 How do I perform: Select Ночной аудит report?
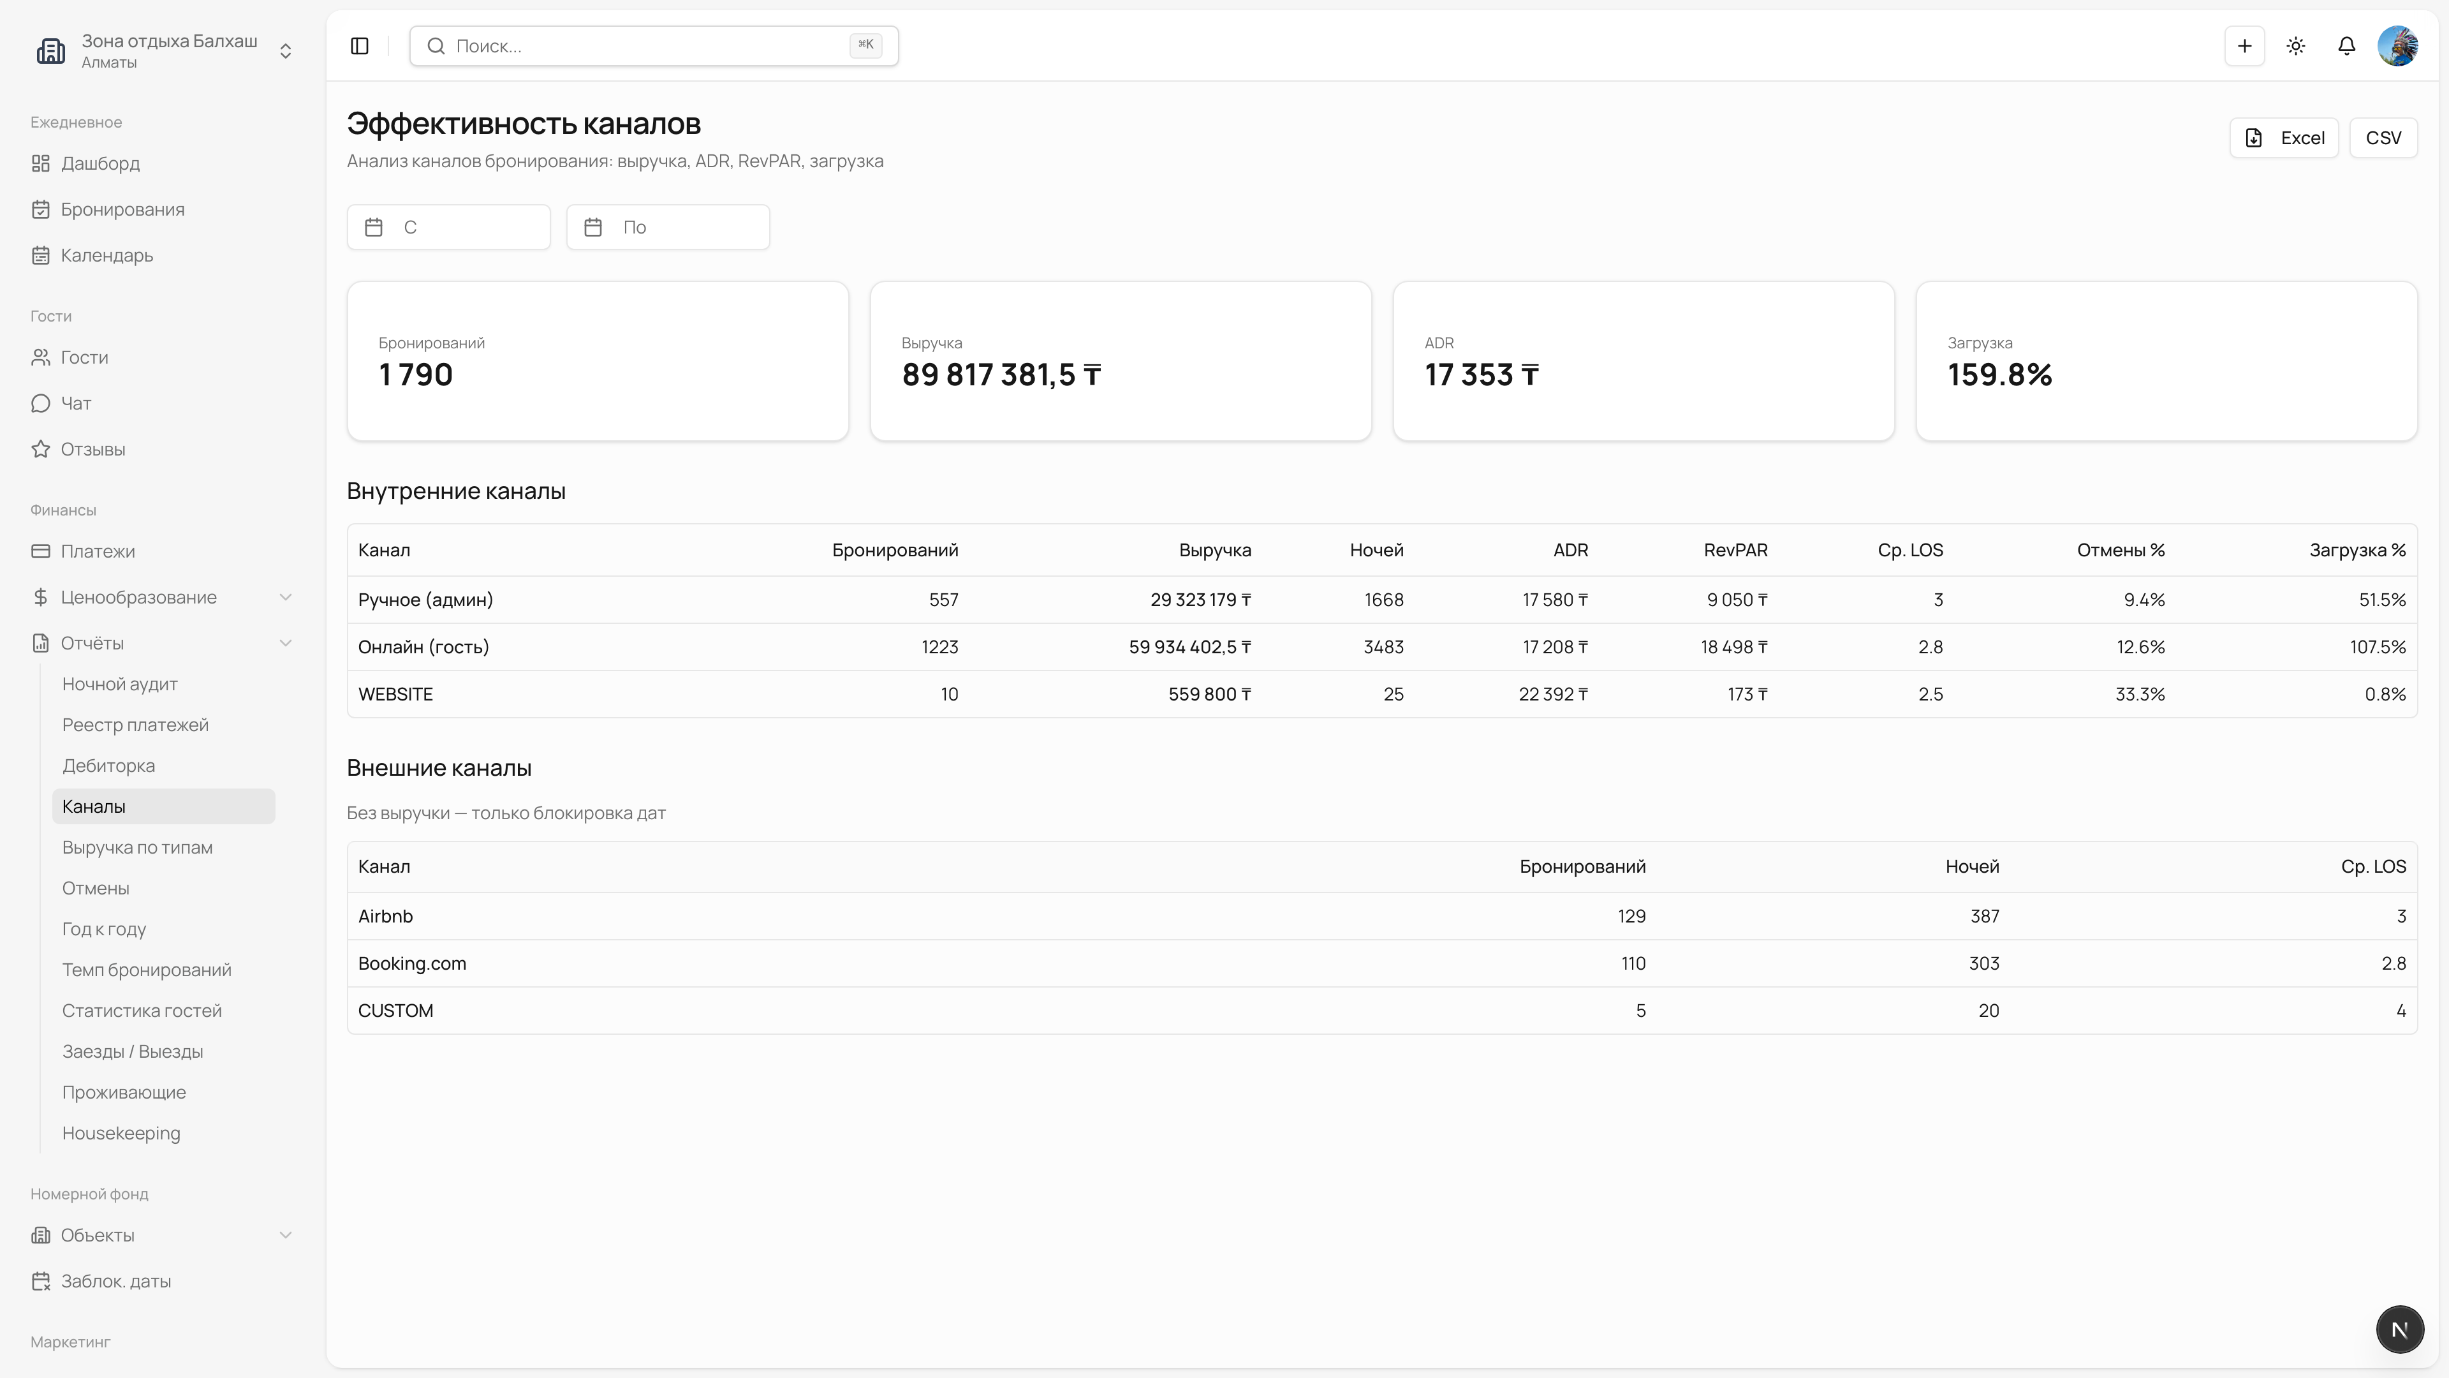pos(120,684)
